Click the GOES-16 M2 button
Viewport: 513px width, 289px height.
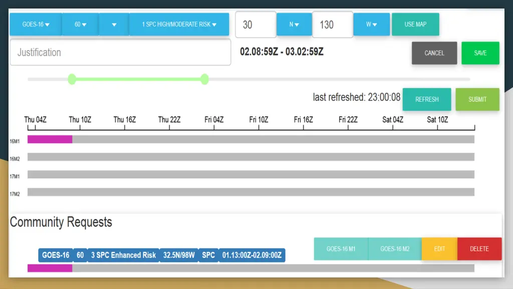pyautogui.click(x=395, y=249)
